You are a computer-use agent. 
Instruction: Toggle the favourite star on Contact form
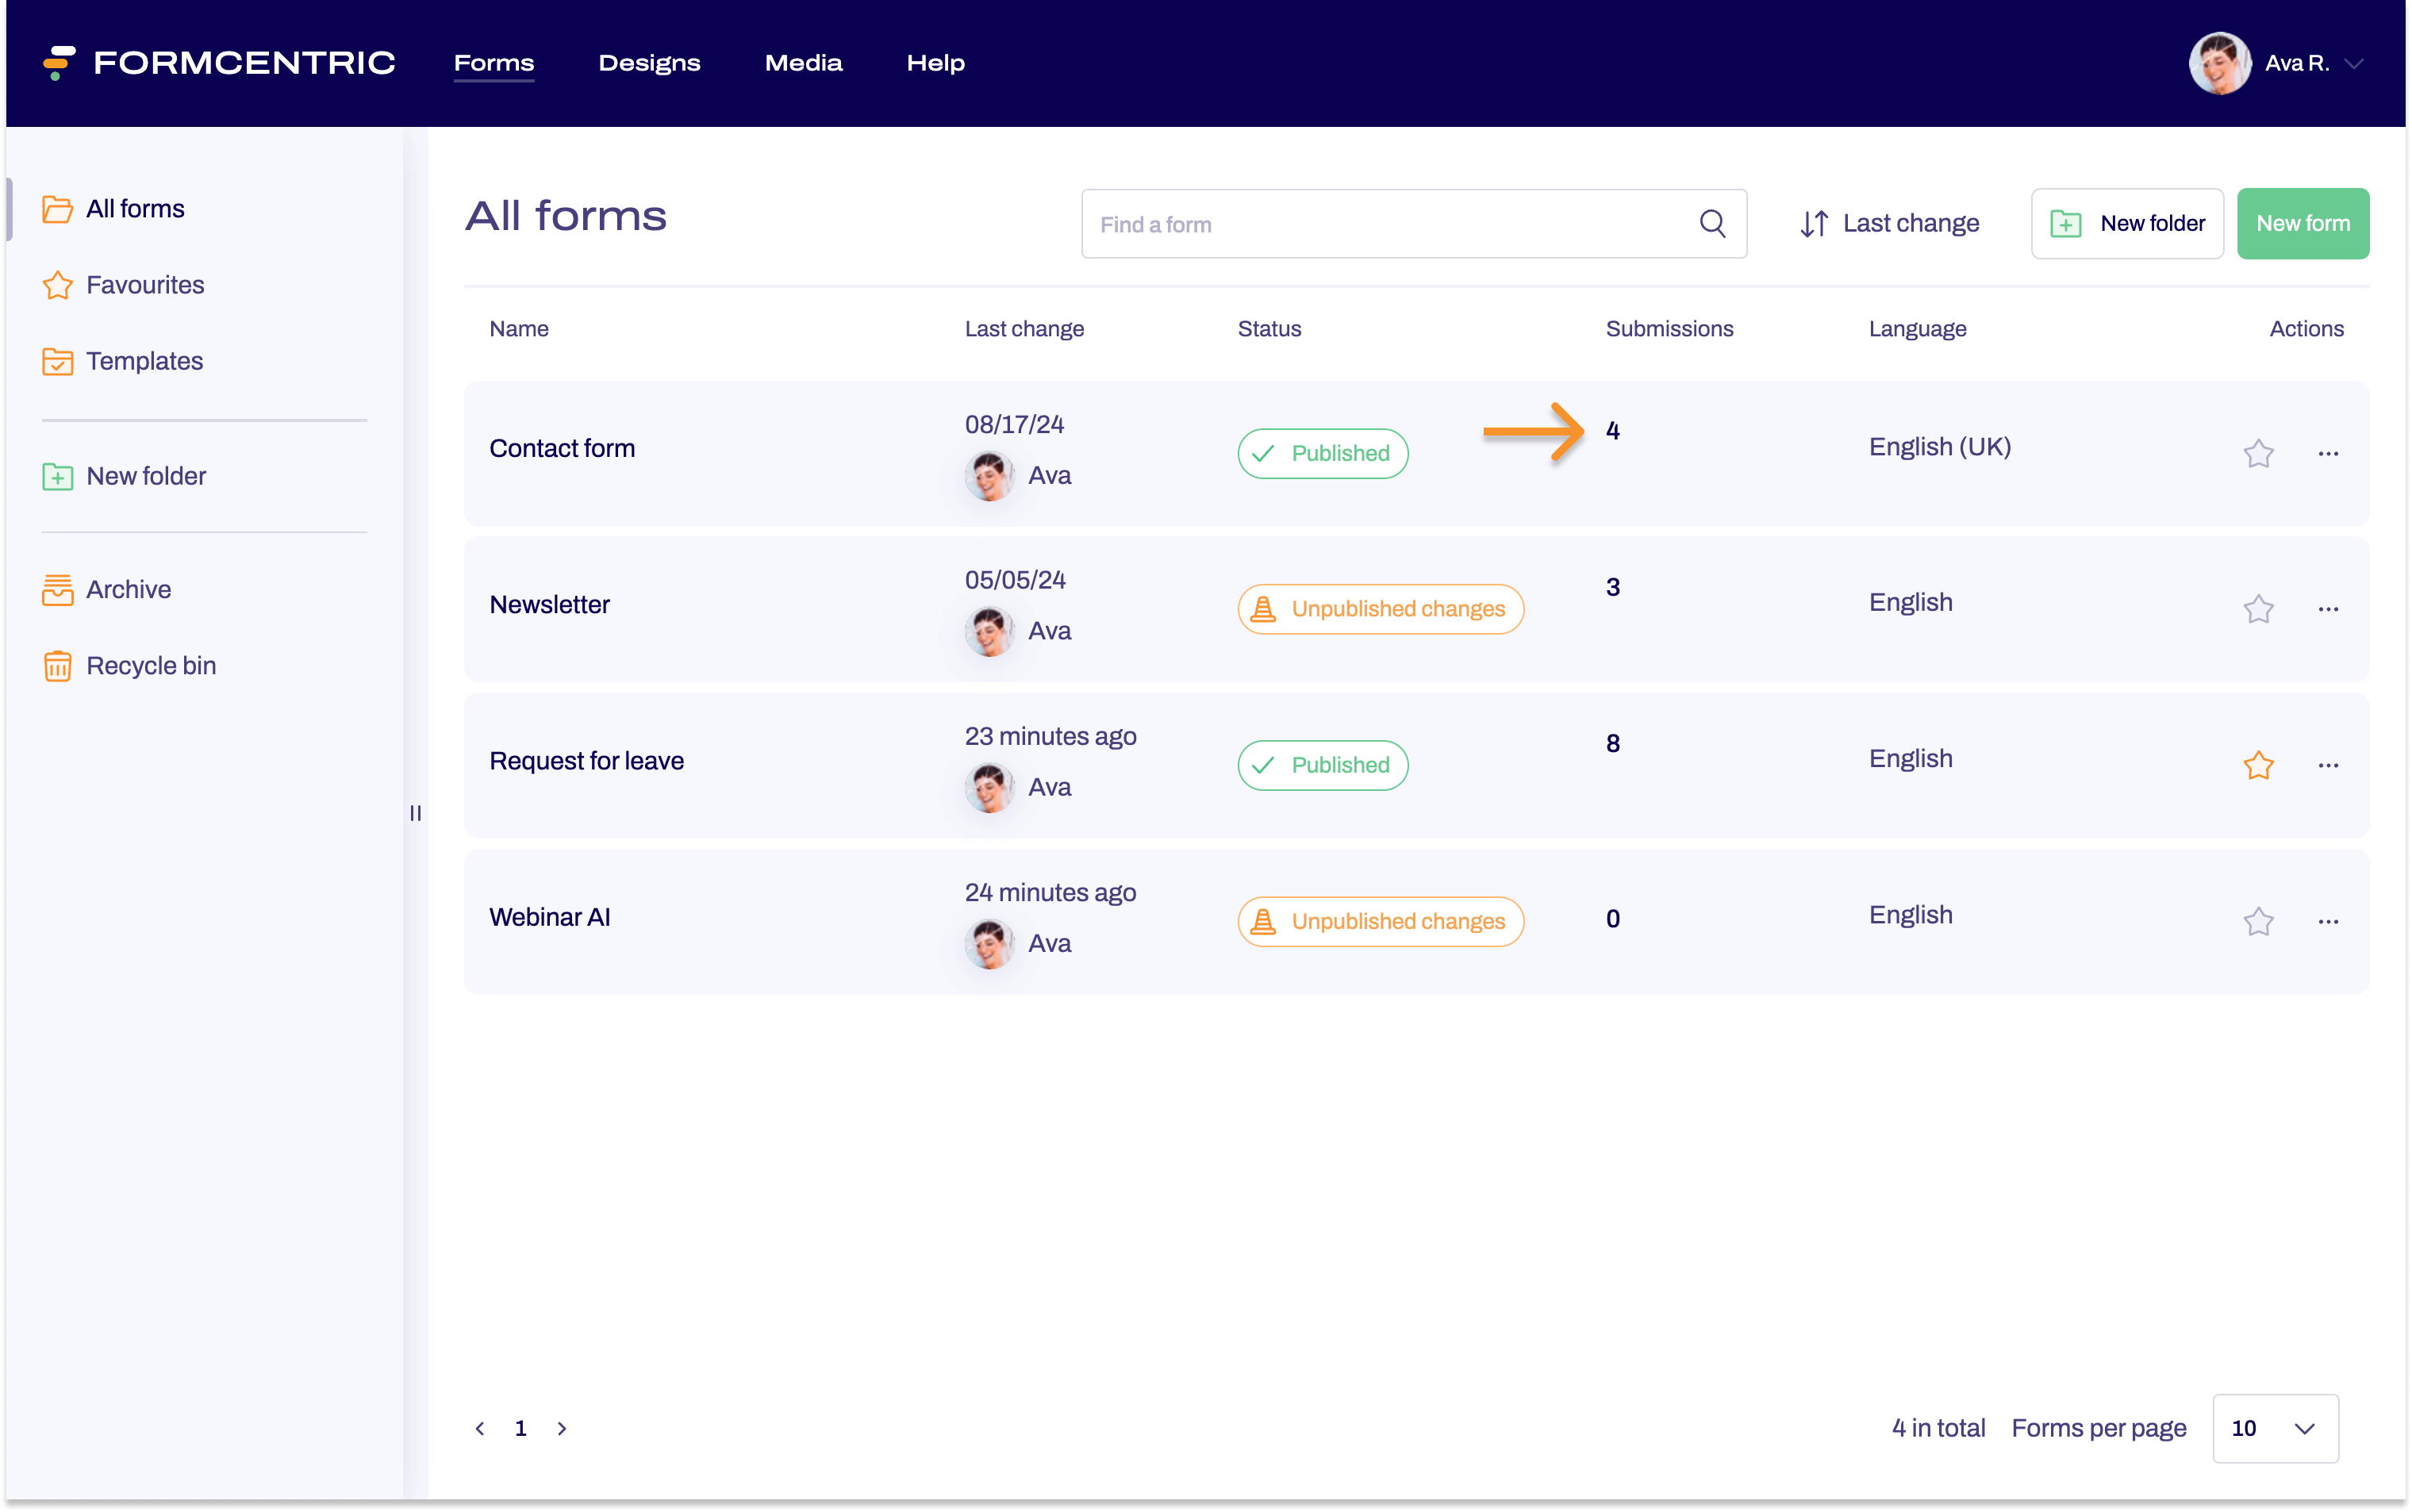[2259, 453]
